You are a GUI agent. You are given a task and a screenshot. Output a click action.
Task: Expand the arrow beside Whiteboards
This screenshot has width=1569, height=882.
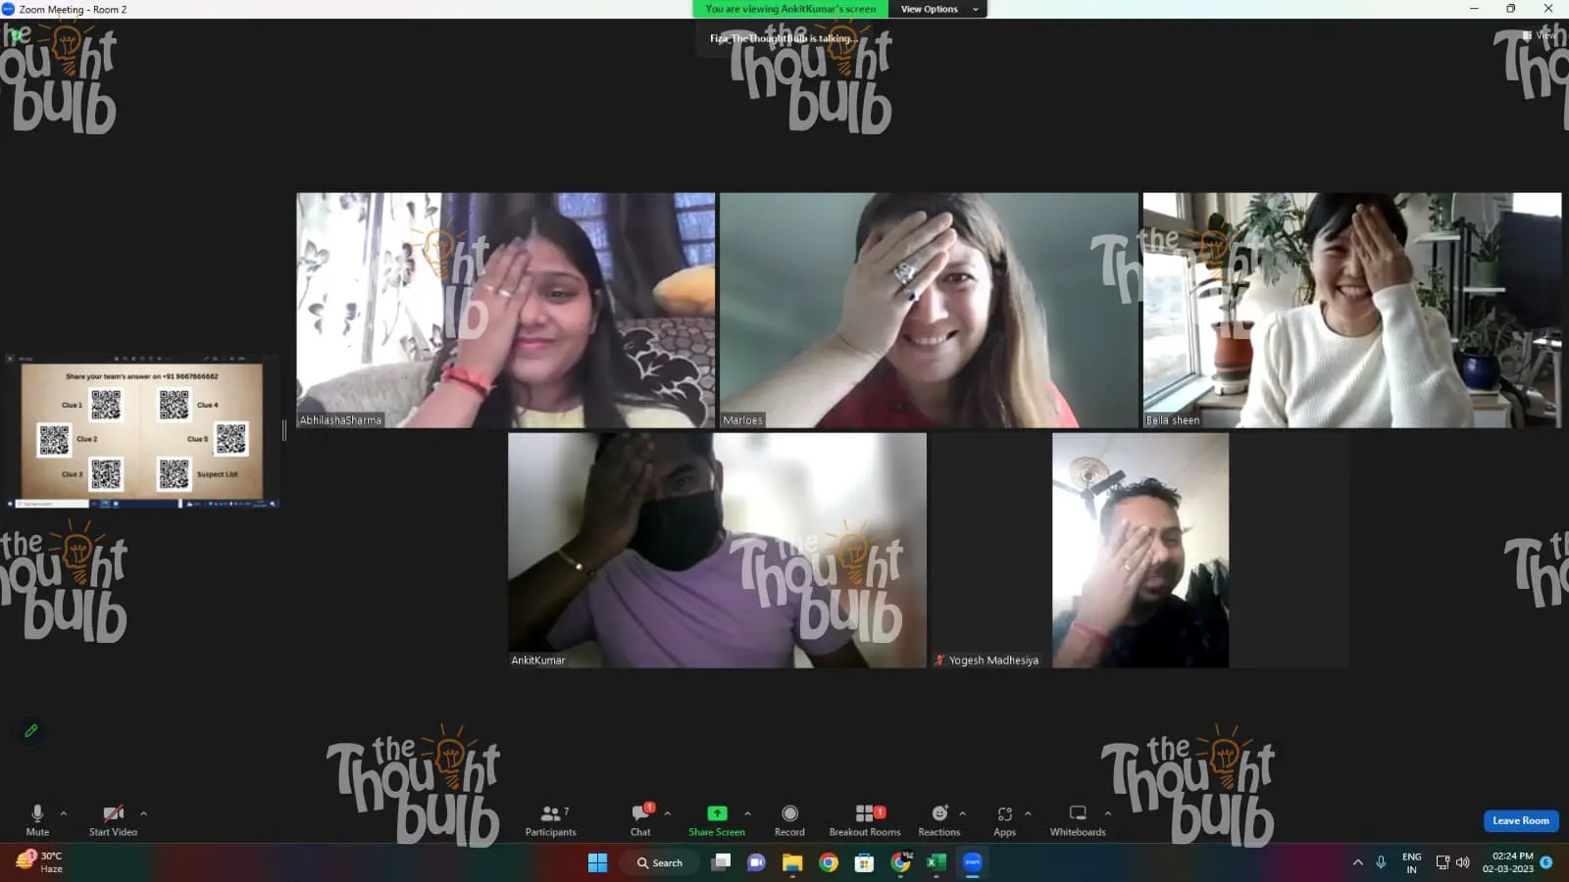[1108, 813]
